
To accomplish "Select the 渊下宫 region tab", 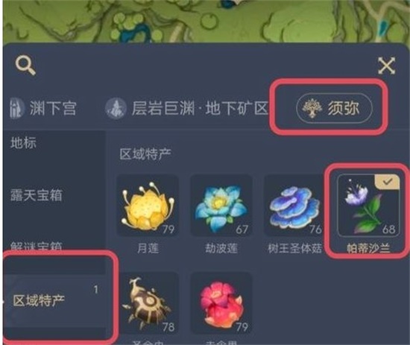I will point(43,108).
